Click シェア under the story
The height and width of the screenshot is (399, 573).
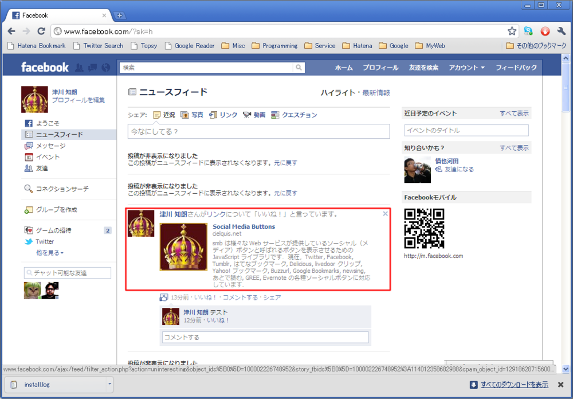click(272, 298)
